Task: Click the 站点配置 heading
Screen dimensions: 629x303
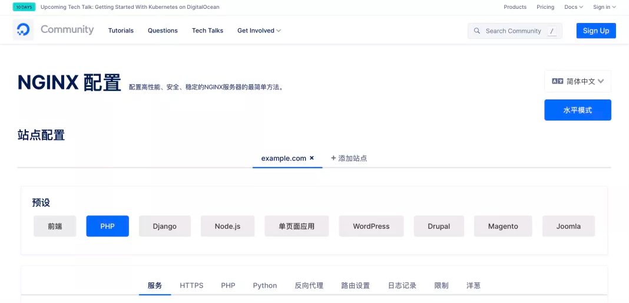Action: [x=41, y=135]
